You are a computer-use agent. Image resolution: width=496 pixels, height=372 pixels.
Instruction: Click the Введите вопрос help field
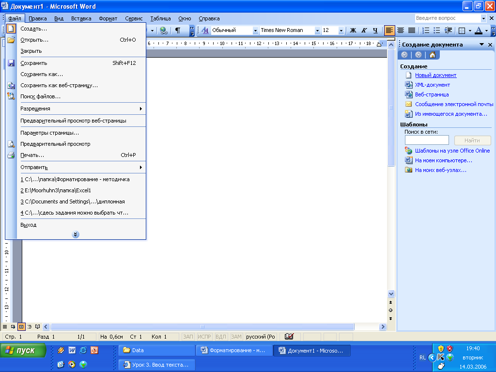(x=448, y=18)
